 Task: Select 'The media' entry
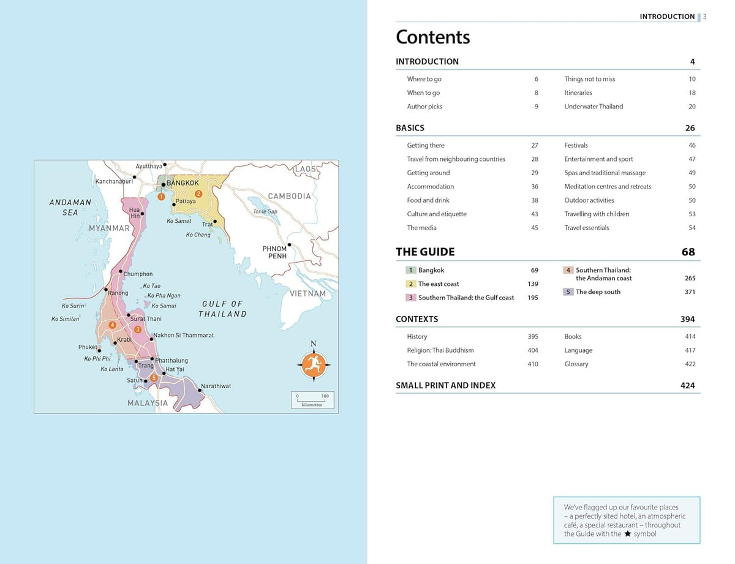(x=422, y=228)
